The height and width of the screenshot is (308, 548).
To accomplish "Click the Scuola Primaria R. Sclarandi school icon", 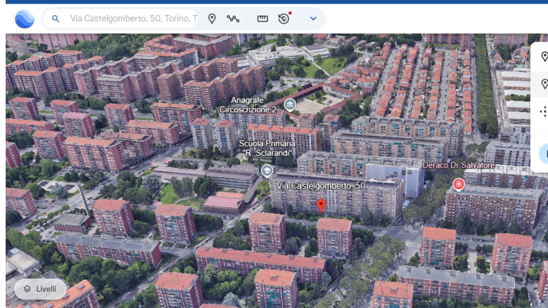I will pyautogui.click(x=267, y=171).
